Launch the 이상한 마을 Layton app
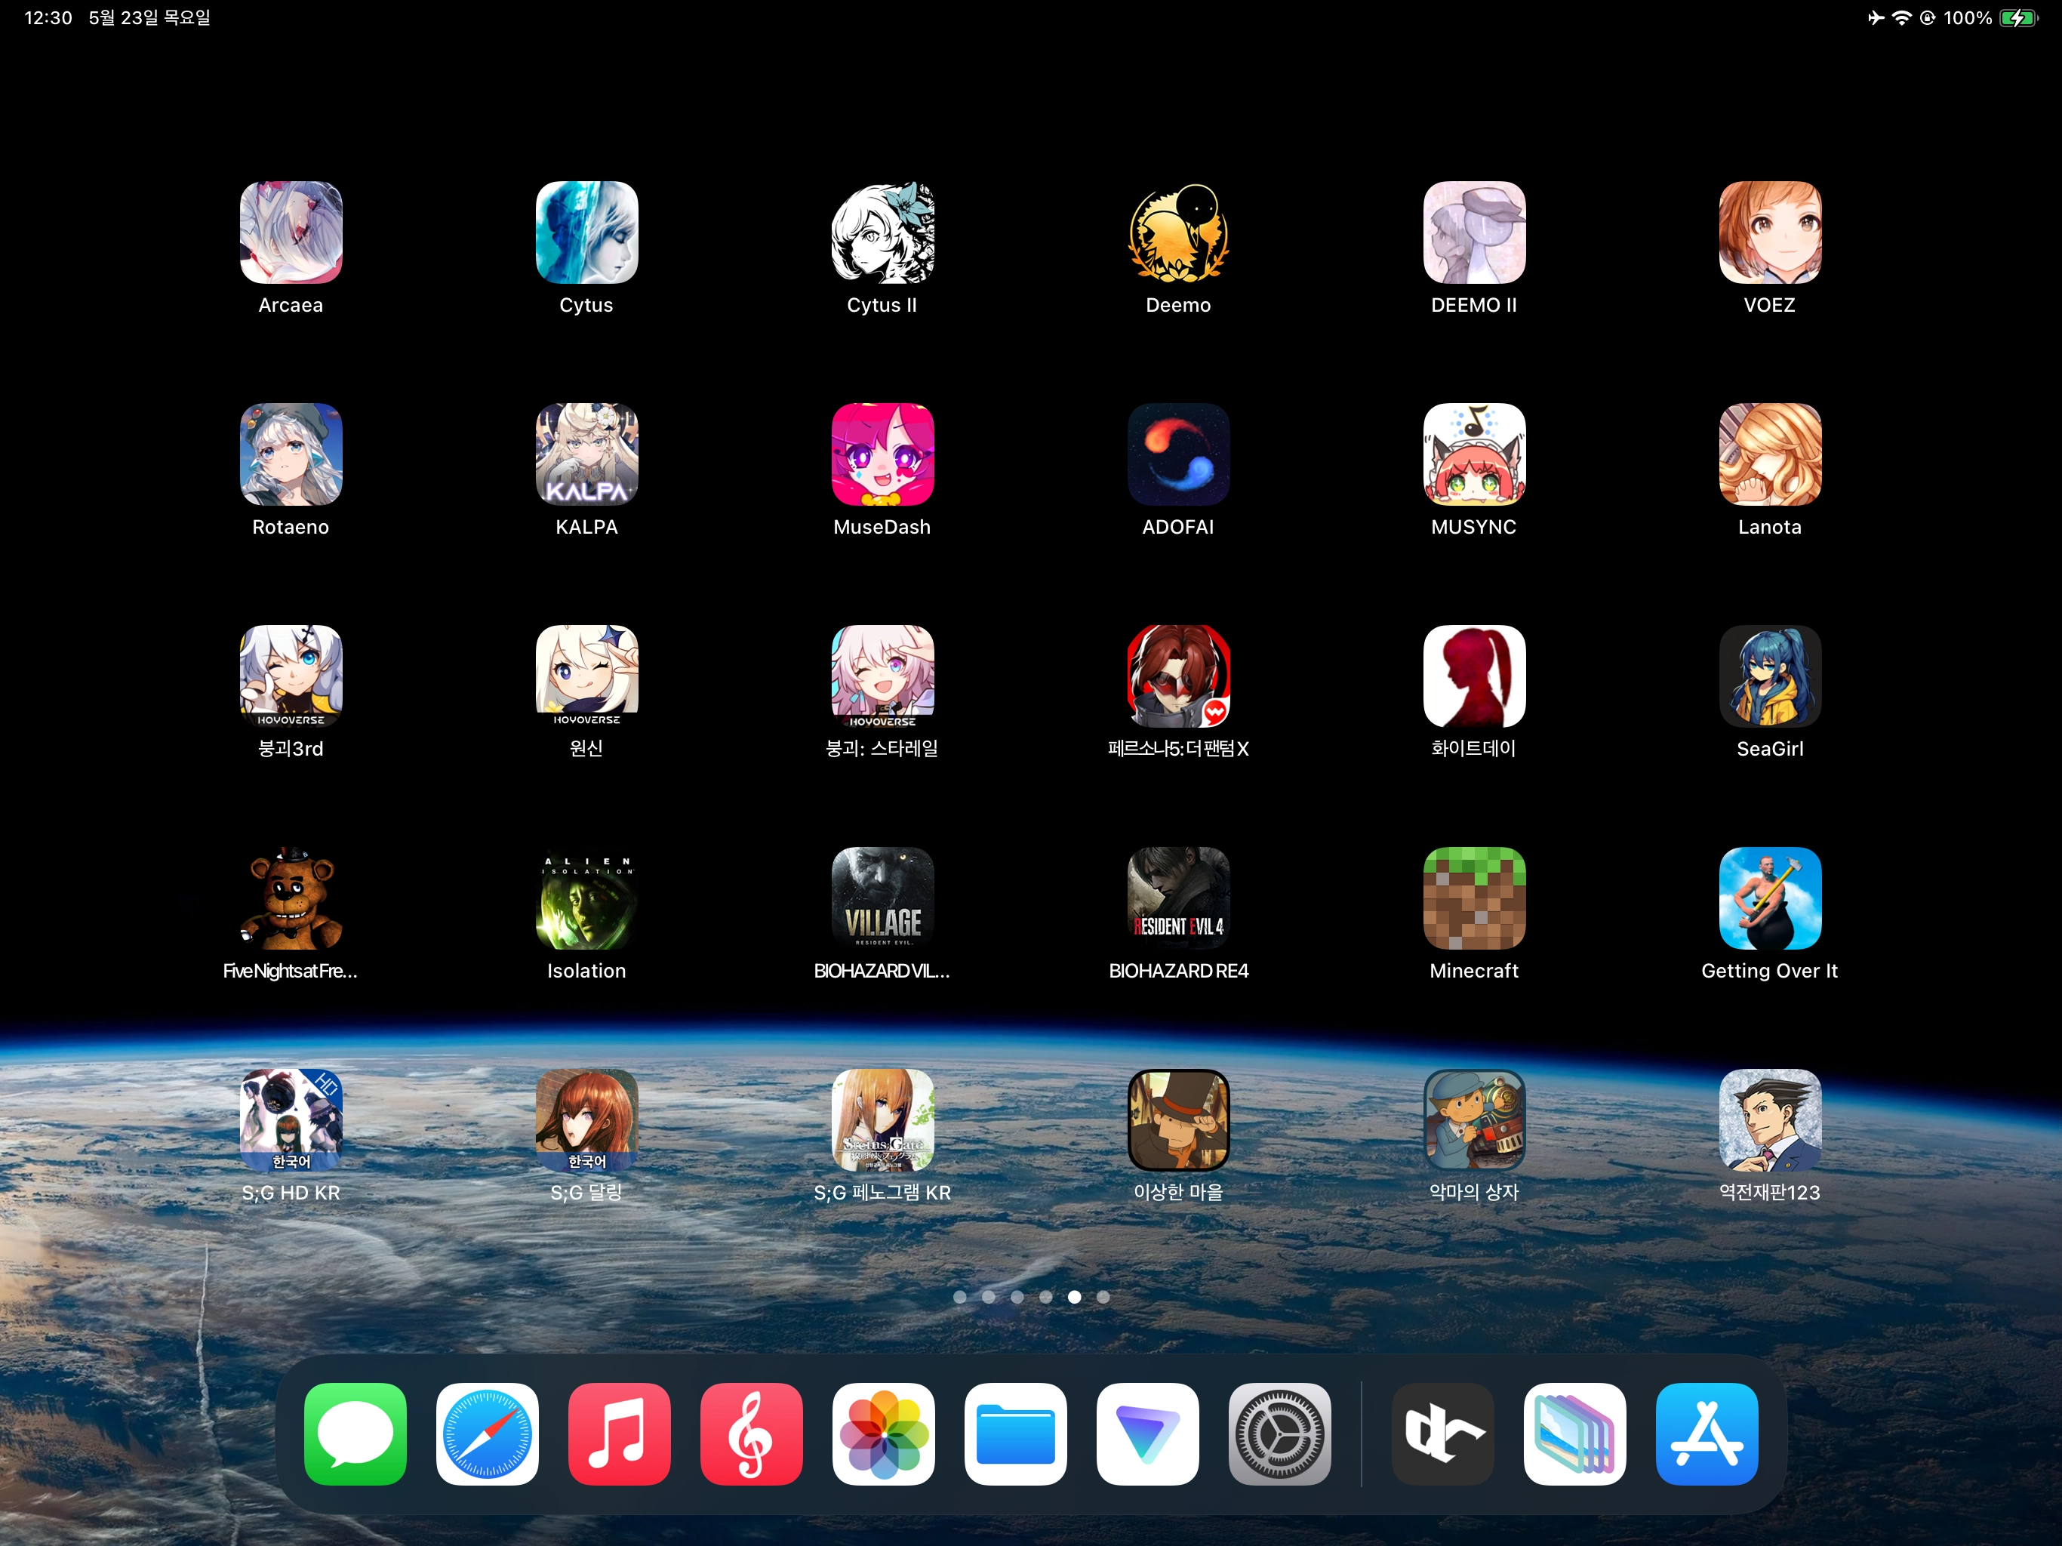 click(1178, 1120)
